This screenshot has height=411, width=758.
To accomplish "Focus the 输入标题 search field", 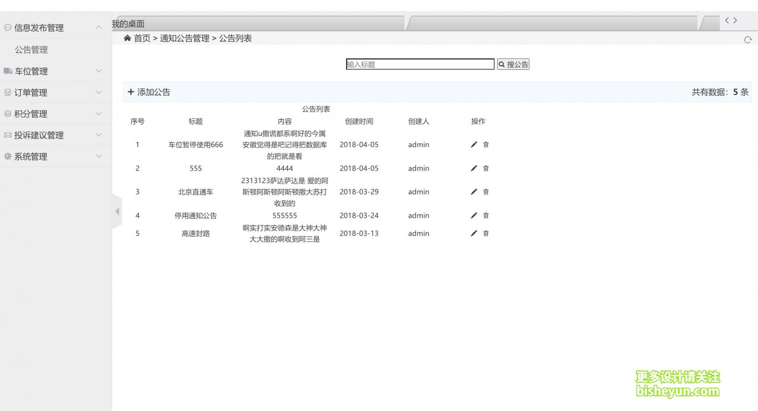I will [x=420, y=64].
